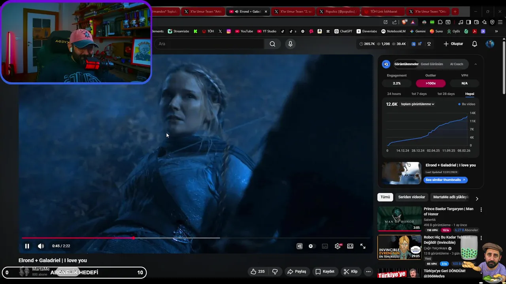
Task: Open the TÖH bookmark
Action: (208, 31)
